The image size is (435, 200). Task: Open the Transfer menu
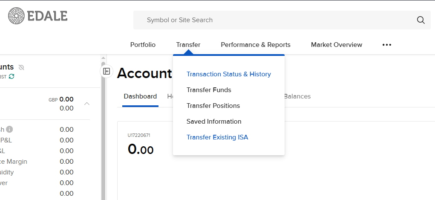(188, 45)
